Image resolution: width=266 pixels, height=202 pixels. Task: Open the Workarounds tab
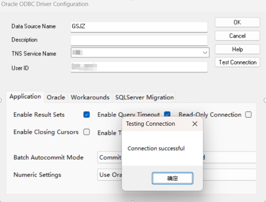click(90, 97)
